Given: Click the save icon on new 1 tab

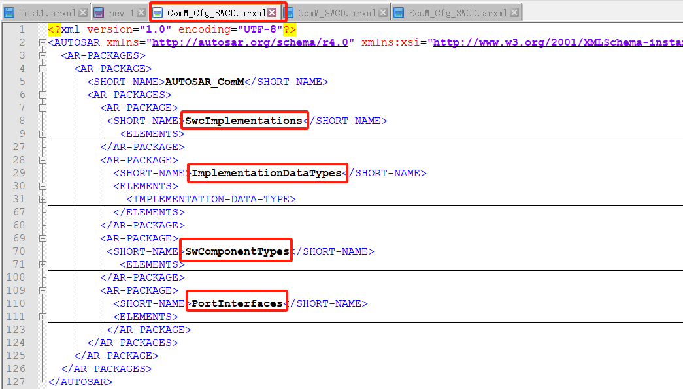Looking at the screenshot, I should [99, 12].
